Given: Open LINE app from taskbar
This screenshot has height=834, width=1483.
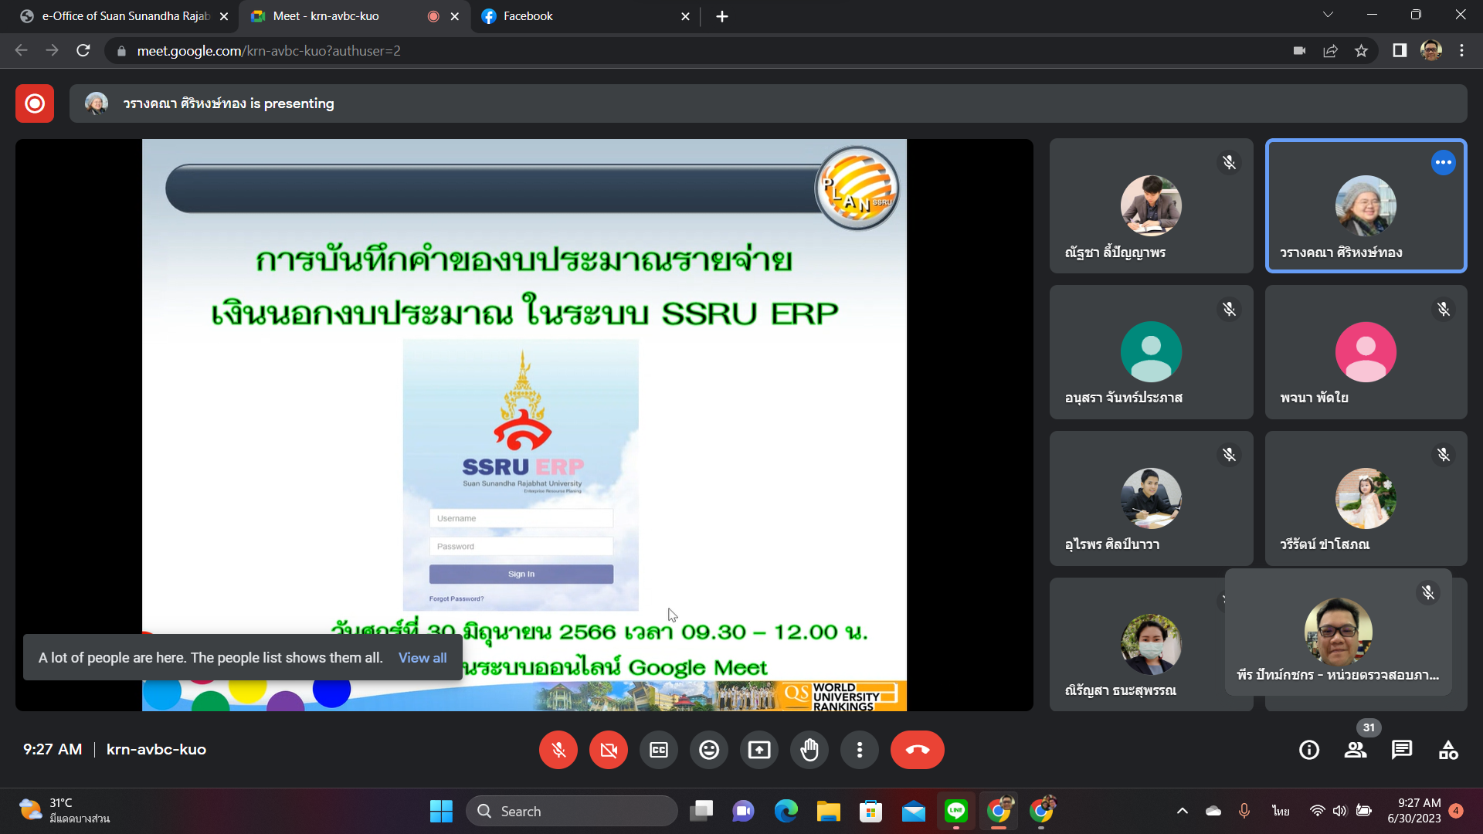Looking at the screenshot, I should coord(956,811).
